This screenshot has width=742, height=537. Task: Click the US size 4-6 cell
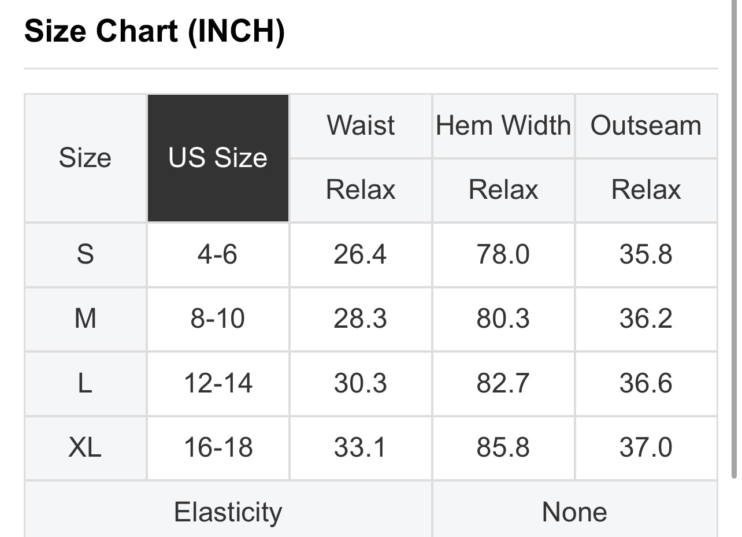click(x=218, y=254)
